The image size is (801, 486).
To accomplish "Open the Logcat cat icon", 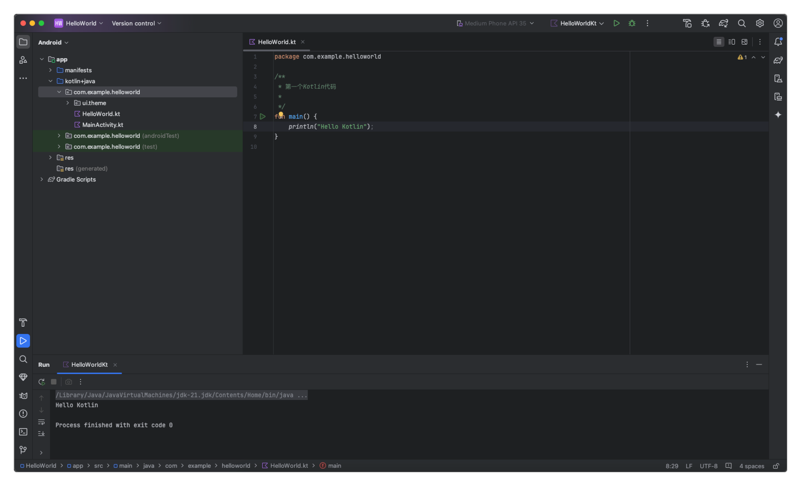I will [x=23, y=395].
